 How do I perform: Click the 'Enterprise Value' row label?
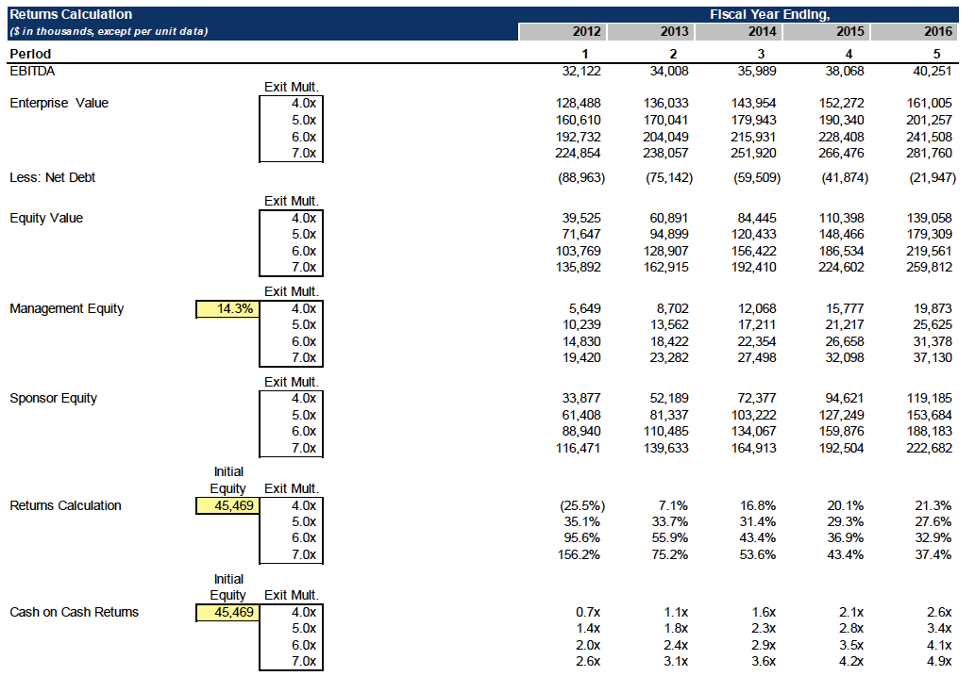pos(59,103)
